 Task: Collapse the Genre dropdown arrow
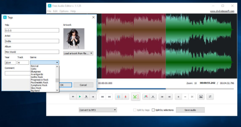tap(57, 62)
